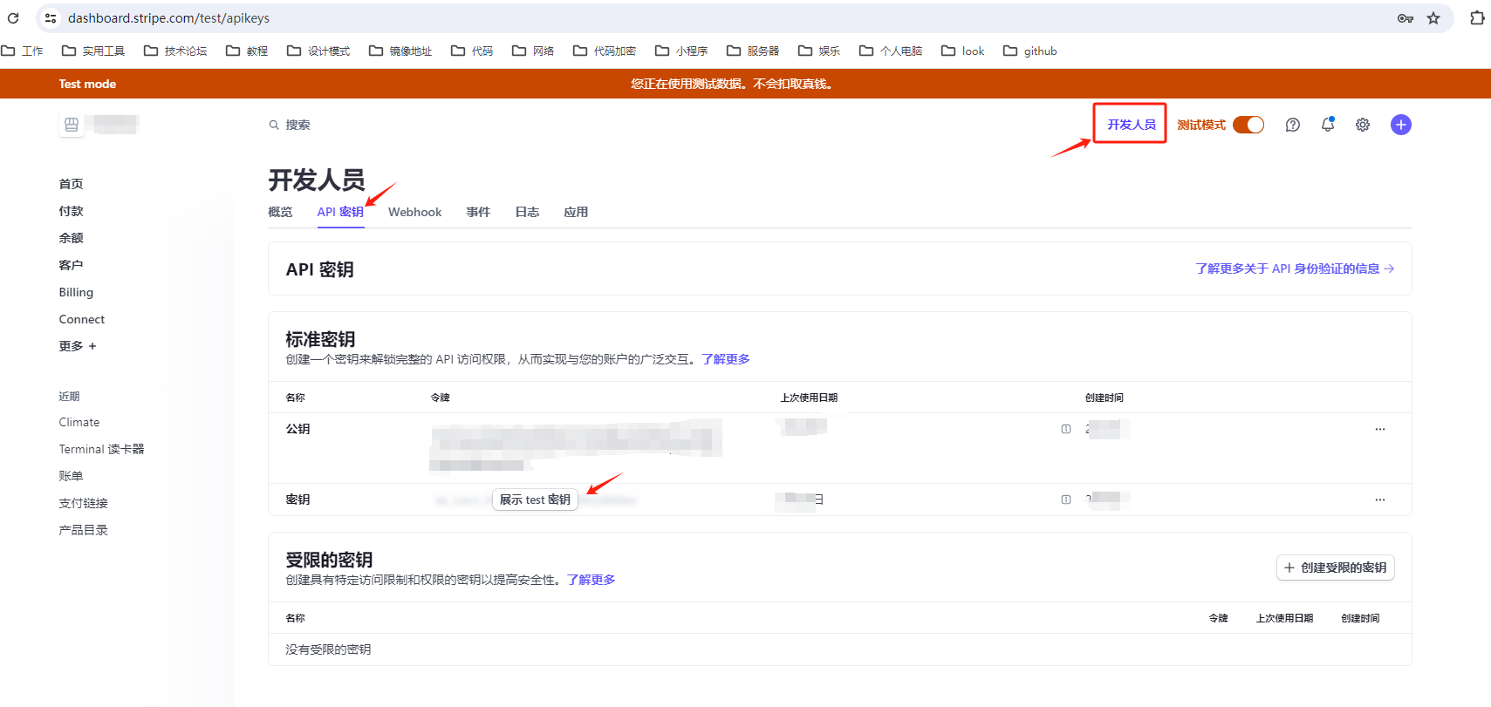Toggle the 测试模式 switch

coord(1248,125)
